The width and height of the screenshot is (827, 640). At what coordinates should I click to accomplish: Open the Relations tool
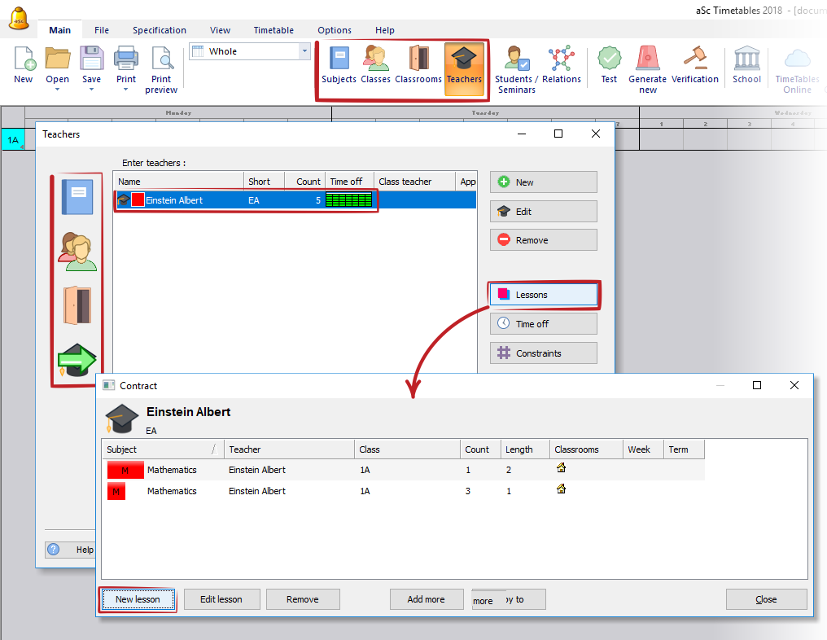pos(562,64)
